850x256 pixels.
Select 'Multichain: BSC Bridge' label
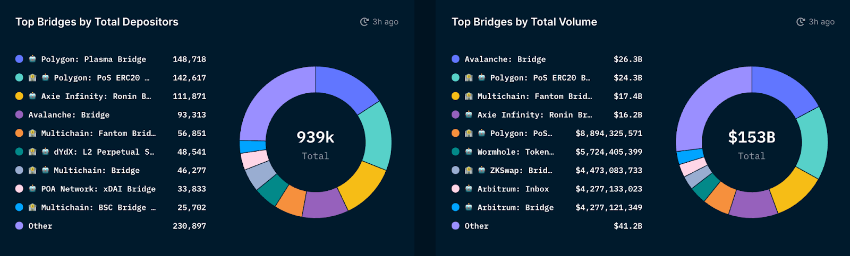98,207
